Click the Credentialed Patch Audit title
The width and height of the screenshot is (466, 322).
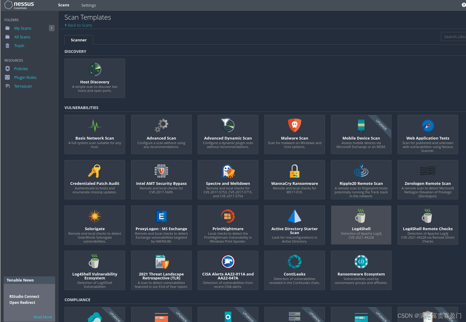point(95,183)
